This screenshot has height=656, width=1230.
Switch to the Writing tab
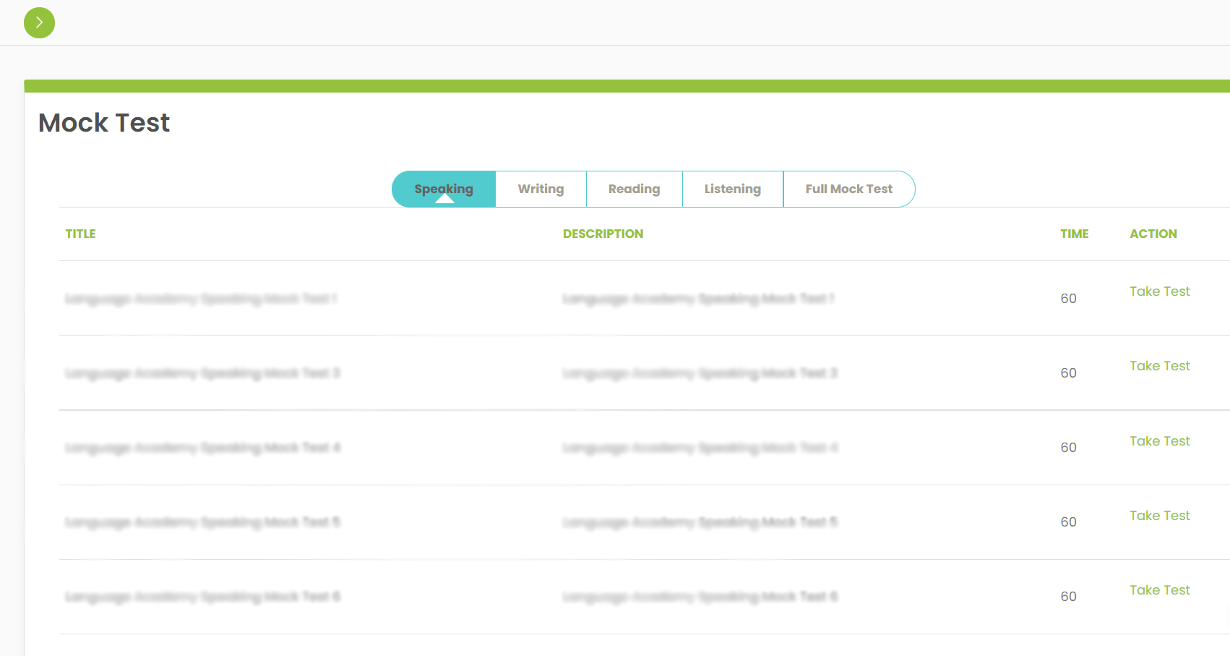pos(541,189)
